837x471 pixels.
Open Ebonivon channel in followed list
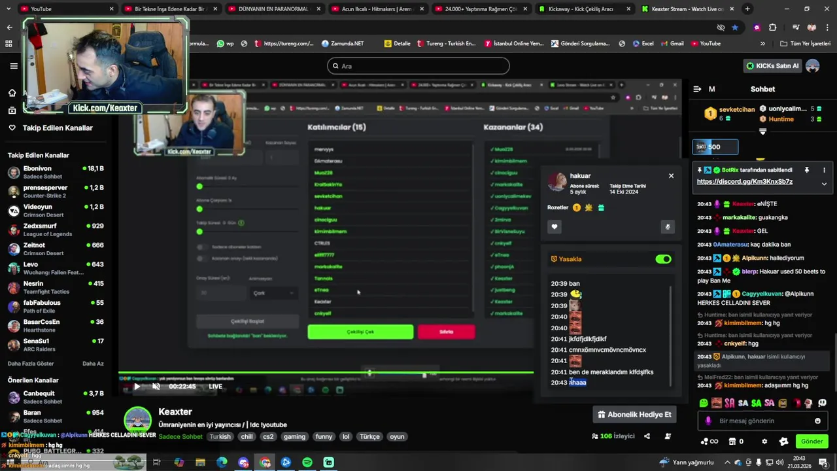click(56, 173)
